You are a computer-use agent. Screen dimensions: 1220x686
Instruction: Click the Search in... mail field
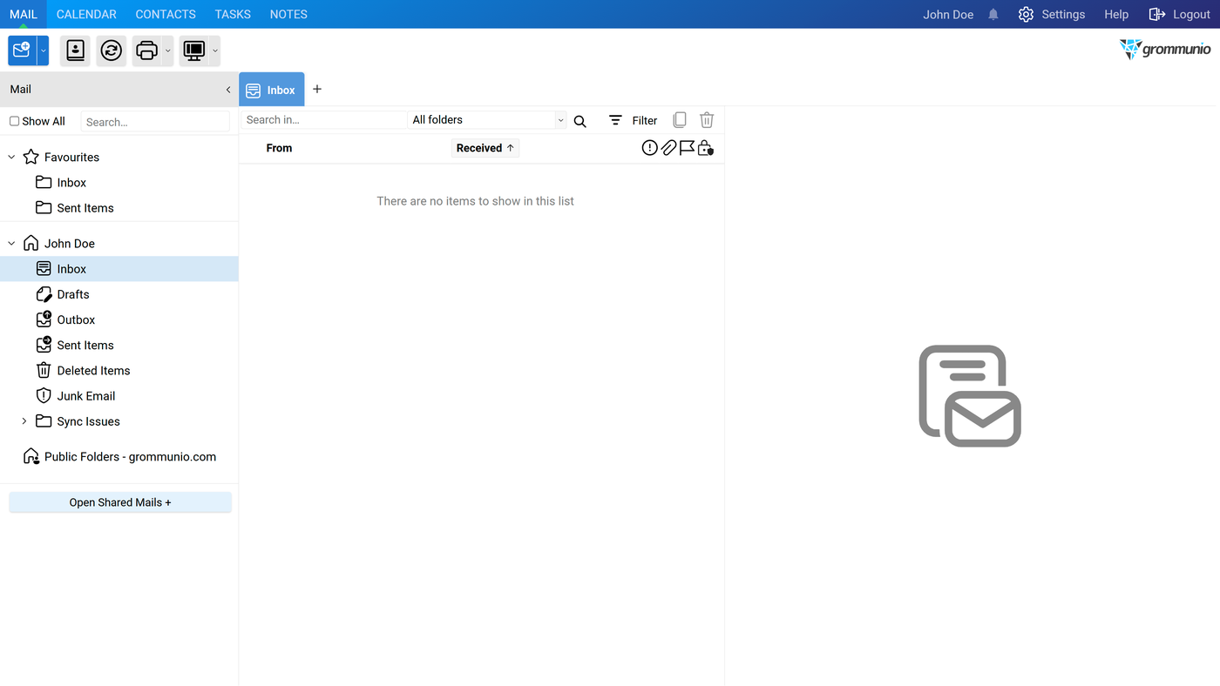click(323, 120)
